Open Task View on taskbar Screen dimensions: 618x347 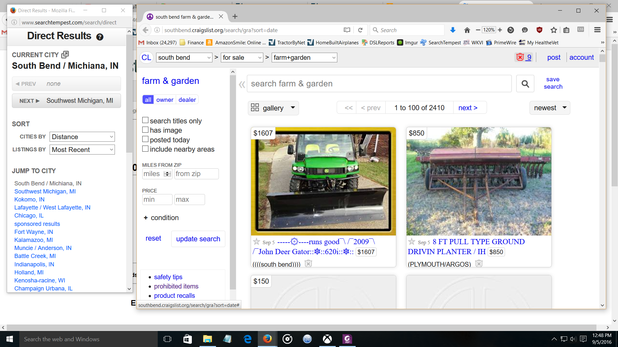[x=167, y=339]
